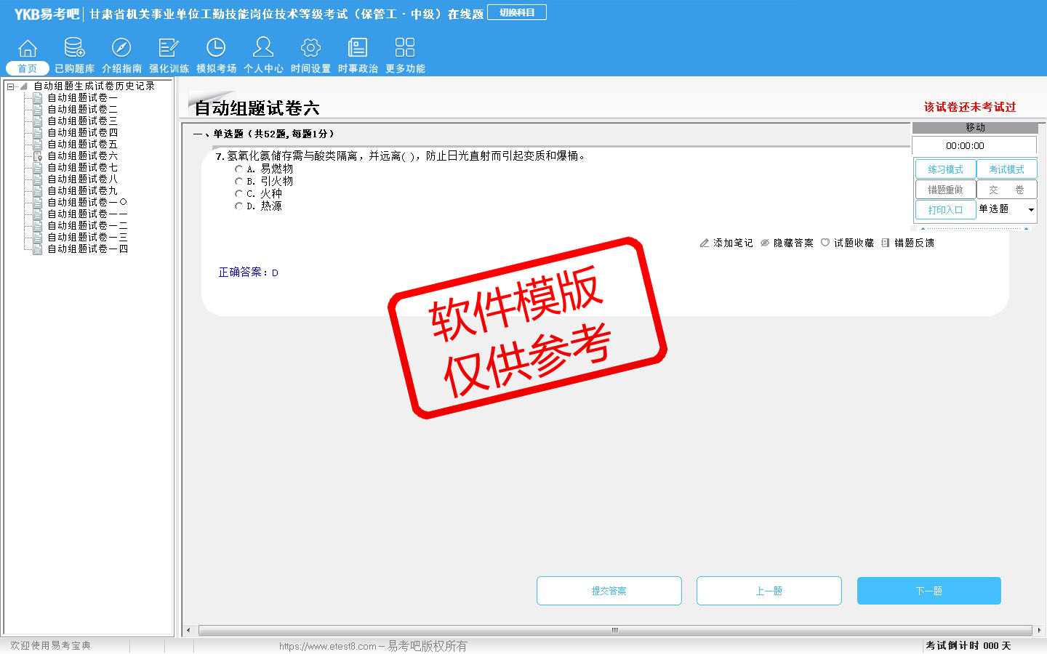Click the 打印入口 print button
The height and width of the screenshot is (654, 1047).
pos(945,210)
